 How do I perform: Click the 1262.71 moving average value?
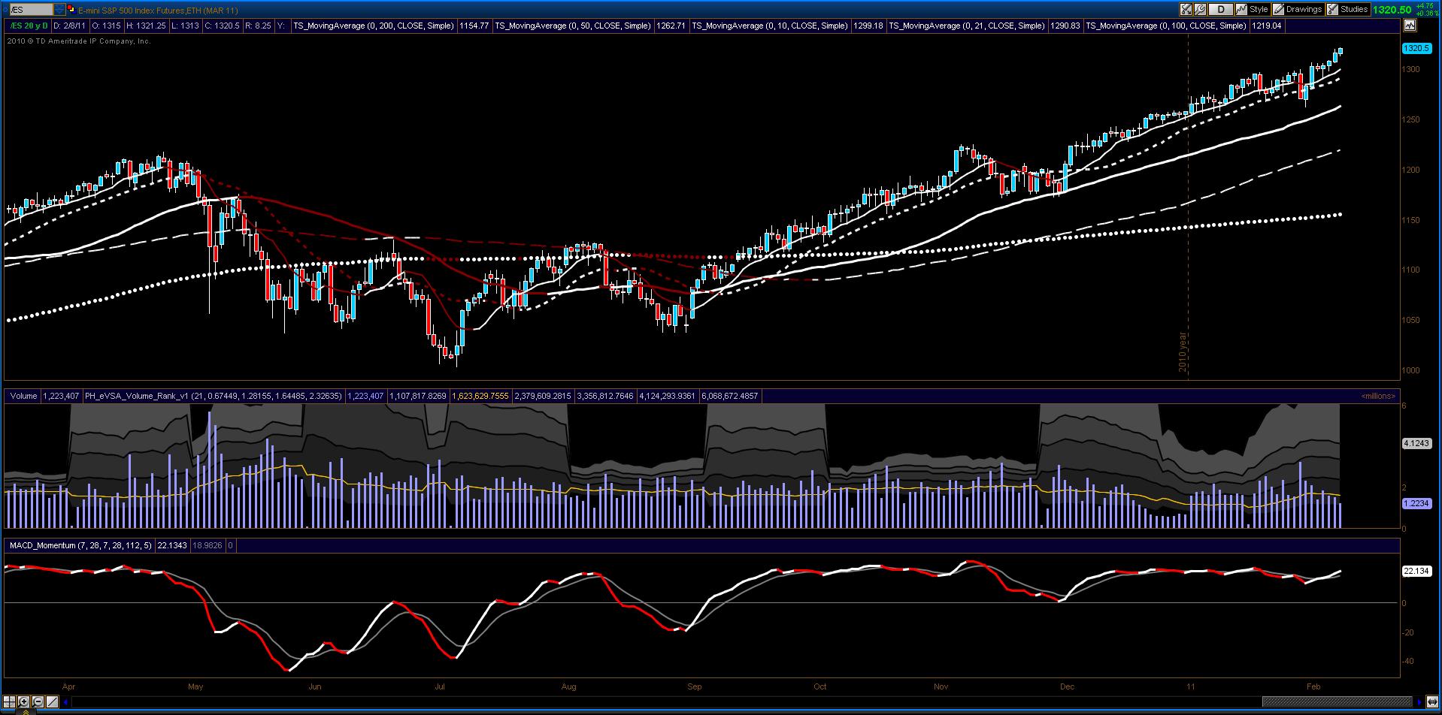(x=671, y=26)
